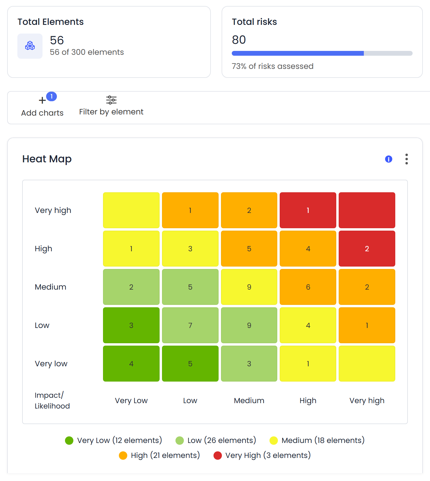Toggle the Very High (3 elements) legend label
This screenshot has width=430, height=481.
(268, 455)
